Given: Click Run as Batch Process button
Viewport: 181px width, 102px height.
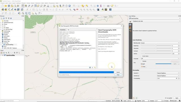Looking at the screenshot, I should tap(64, 75).
